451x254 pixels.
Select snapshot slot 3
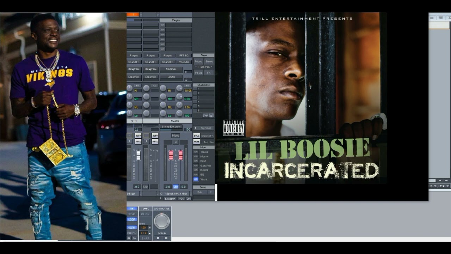tap(204, 97)
